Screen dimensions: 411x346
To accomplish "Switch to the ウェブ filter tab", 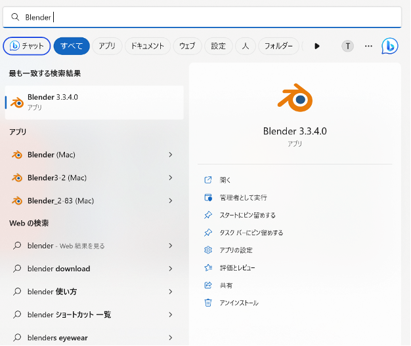I will click(x=187, y=46).
